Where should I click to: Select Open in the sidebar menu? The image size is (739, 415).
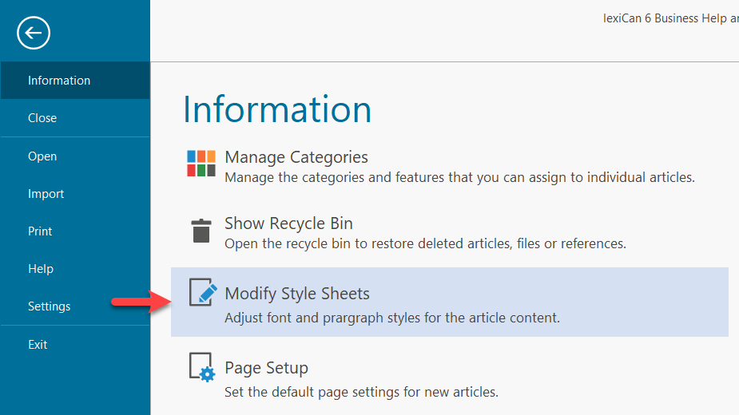tap(42, 156)
